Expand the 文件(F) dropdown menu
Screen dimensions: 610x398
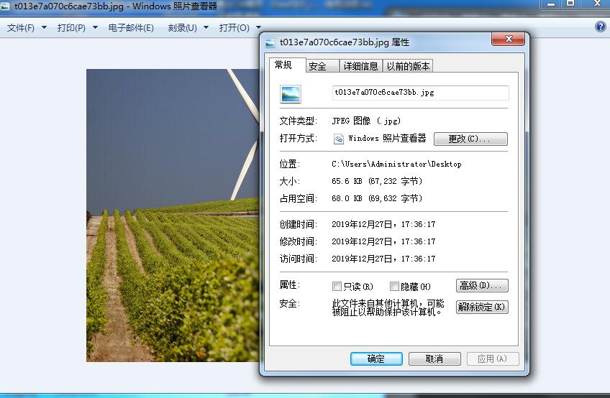(27, 28)
